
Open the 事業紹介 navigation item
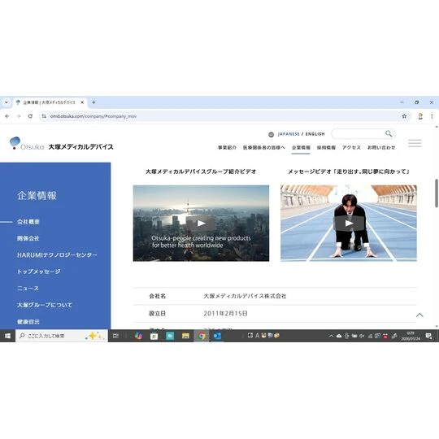(227, 147)
